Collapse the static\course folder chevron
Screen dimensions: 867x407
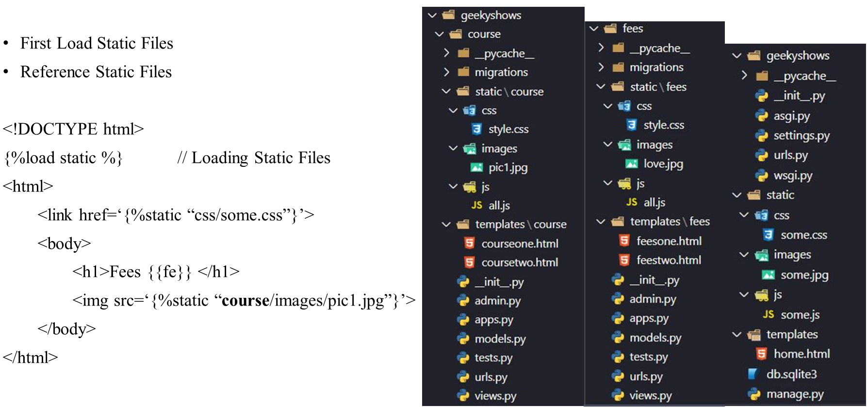(446, 91)
